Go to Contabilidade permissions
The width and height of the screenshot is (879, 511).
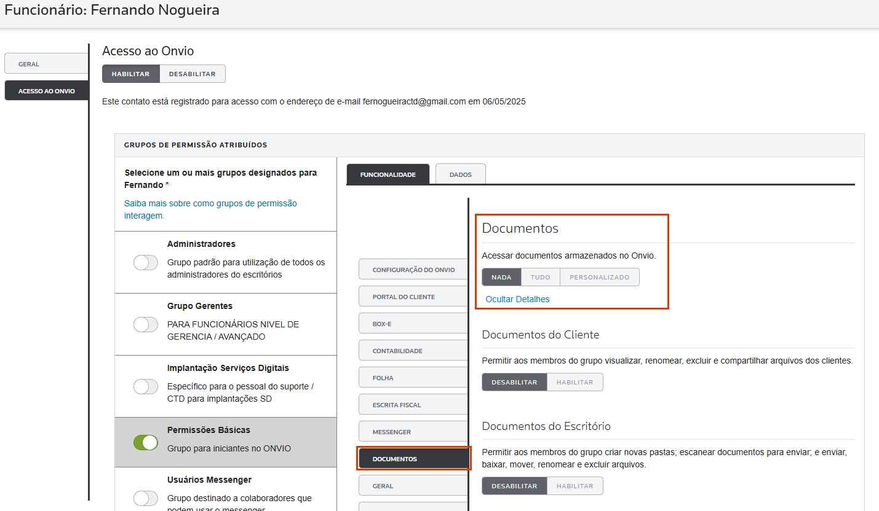413,351
